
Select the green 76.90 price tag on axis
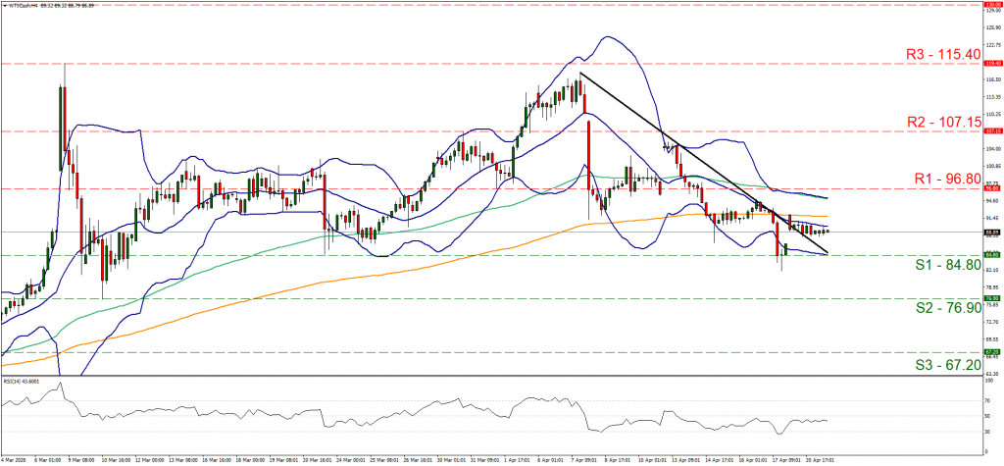(993, 298)
